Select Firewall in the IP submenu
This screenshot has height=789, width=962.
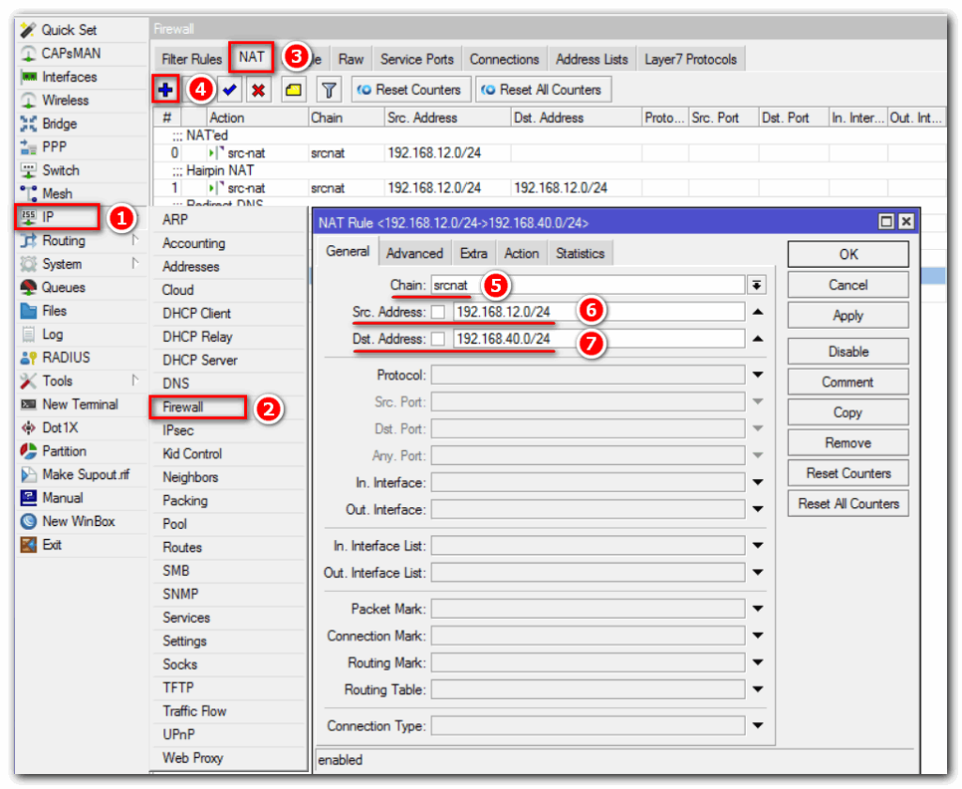(183, 407)
